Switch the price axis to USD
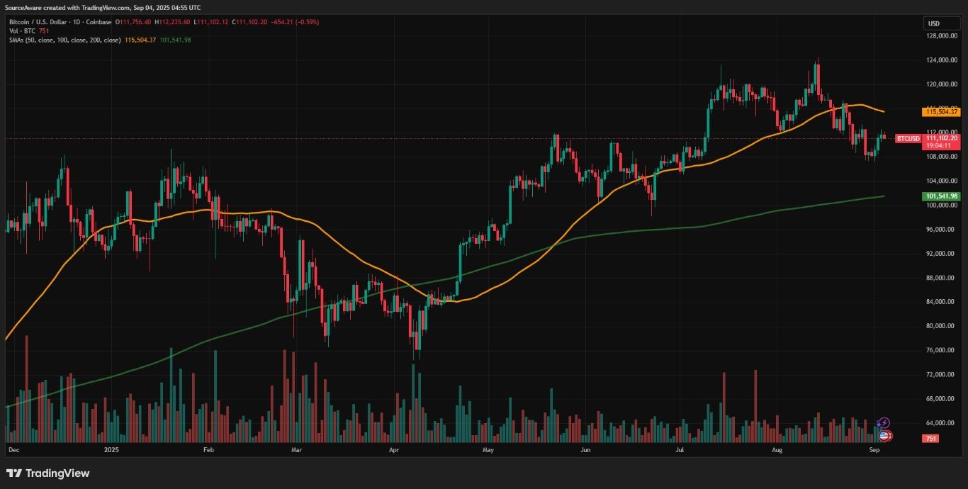Screen dimensions: 968x489 pos(940,23)
